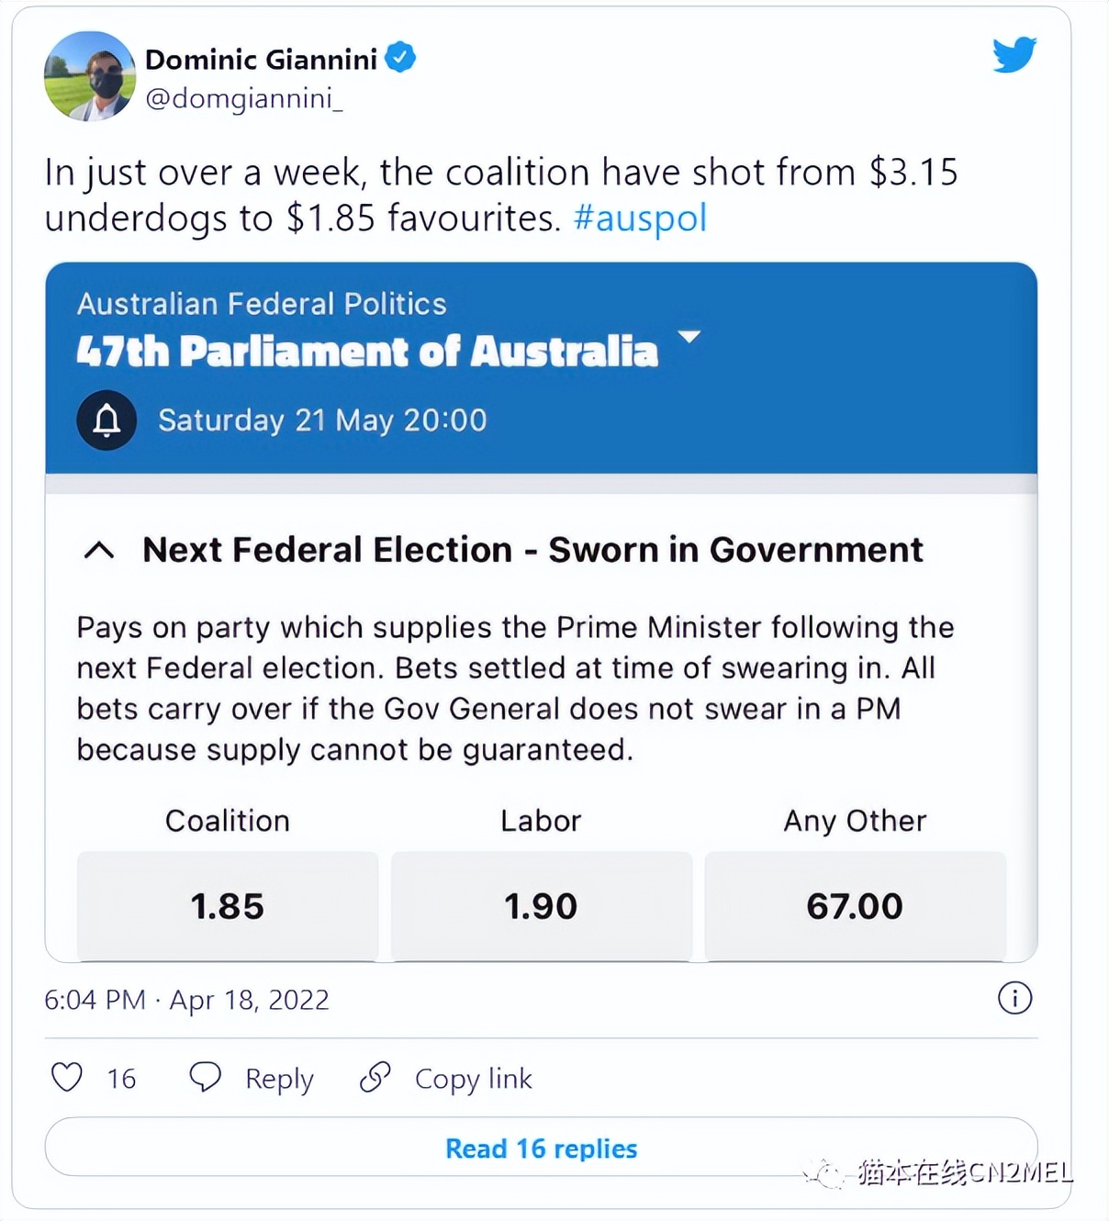
Task: Open the tweet info icon
Action: [1014, 998]
